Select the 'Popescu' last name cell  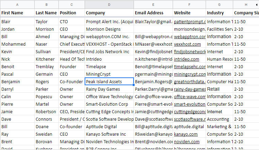[x=47, y=96]
